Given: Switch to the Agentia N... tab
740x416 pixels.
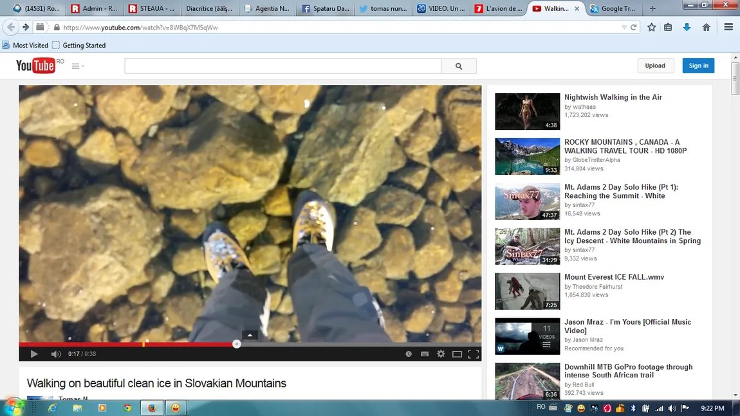Looking at the screenshot, I should pyautogui.click(x=267, y=8).
